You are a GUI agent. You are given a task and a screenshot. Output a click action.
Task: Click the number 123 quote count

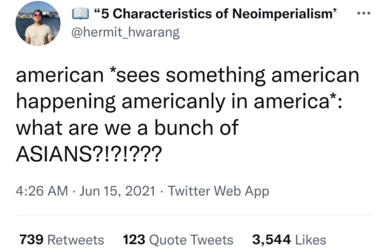(134, 239)
